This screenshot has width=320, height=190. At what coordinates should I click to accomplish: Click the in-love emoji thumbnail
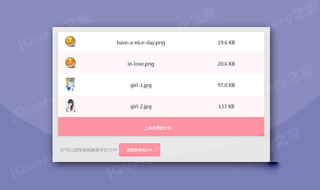[70, 62]
